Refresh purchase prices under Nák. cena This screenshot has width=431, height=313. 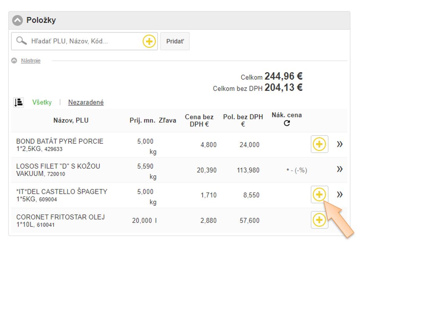point(287,123)
